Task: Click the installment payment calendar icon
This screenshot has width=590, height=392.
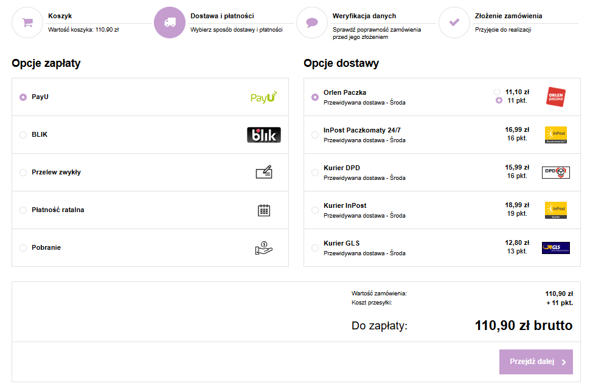Action: 263,210
